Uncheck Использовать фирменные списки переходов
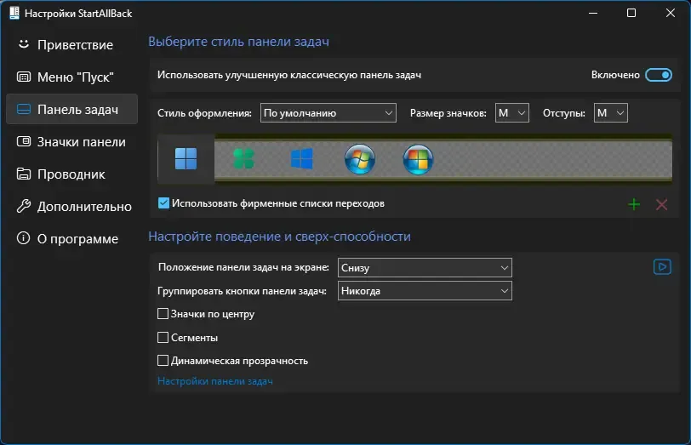Viewport: 691px width, 445px height. 163,203
